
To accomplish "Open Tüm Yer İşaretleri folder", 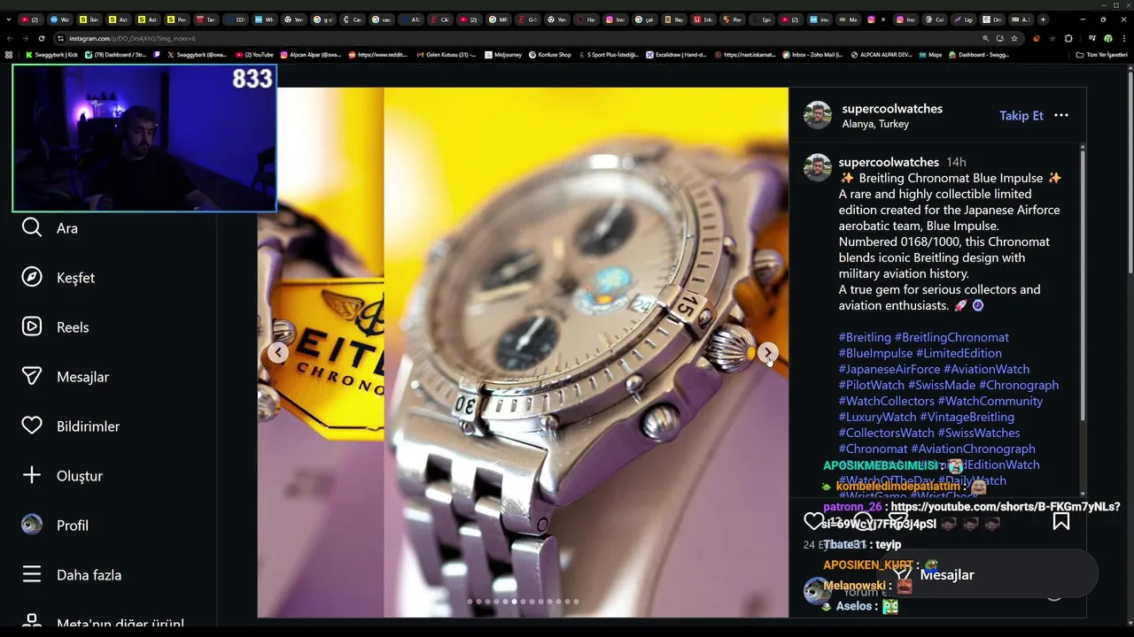I will (1101, 55).
